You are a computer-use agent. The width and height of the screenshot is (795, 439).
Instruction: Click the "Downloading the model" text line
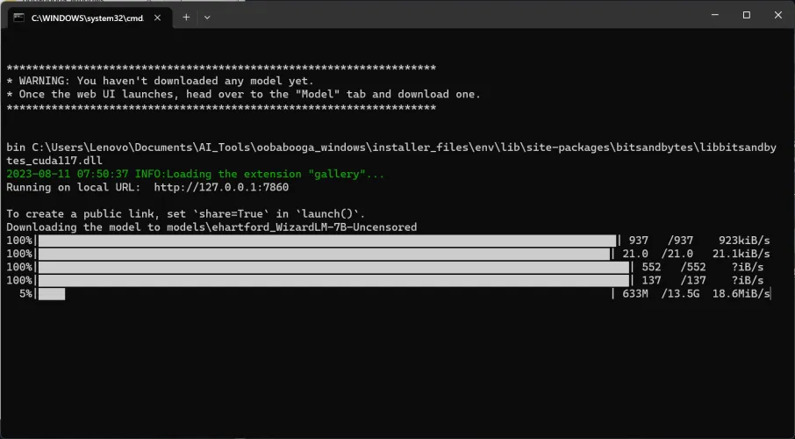211,227
